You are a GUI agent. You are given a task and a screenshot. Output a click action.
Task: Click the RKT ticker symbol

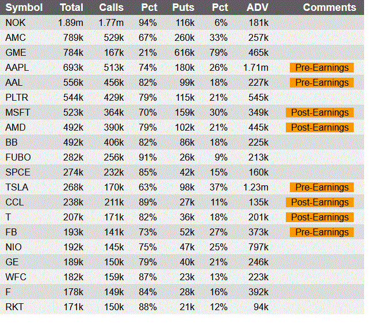pos(14,307)
